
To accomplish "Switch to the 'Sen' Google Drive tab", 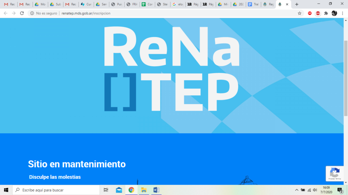I will point(101,4).
